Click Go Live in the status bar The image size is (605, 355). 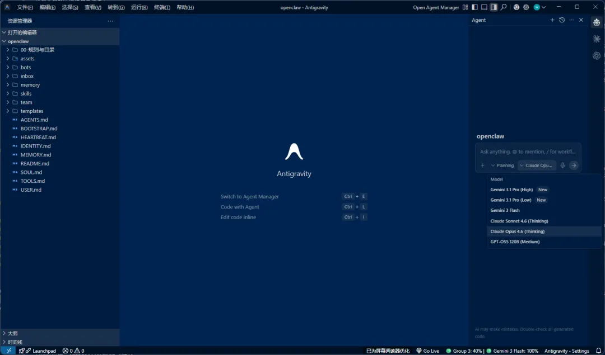point(427,351)
